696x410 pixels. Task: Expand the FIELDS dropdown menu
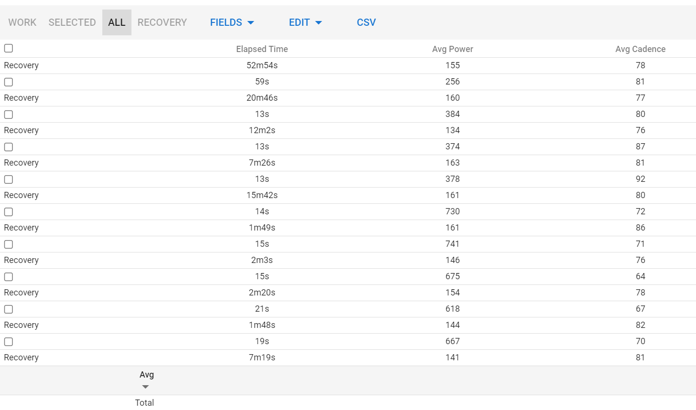232,22
